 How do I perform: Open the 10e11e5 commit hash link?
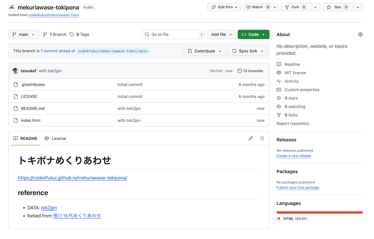pyautogui.click(x=216, y=71)
